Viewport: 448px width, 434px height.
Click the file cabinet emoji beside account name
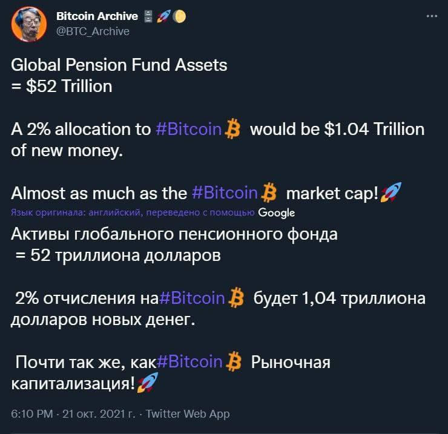148,16
